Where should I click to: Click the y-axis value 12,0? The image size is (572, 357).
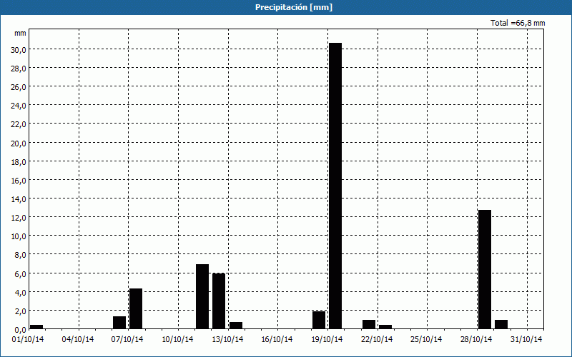click(19, 218)
